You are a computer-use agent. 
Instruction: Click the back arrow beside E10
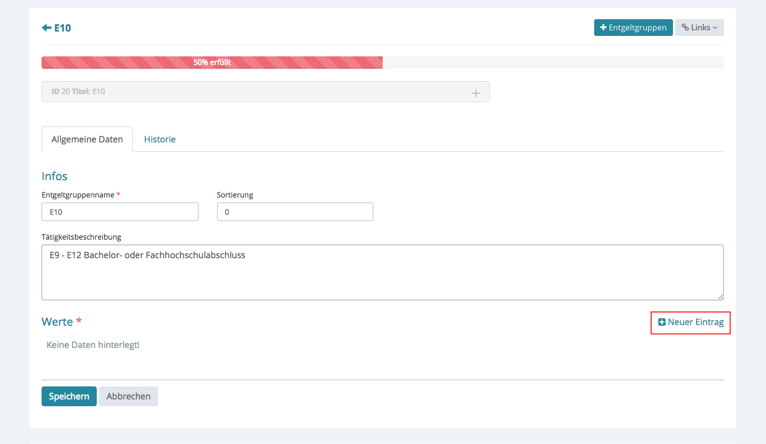click(47, 28)
